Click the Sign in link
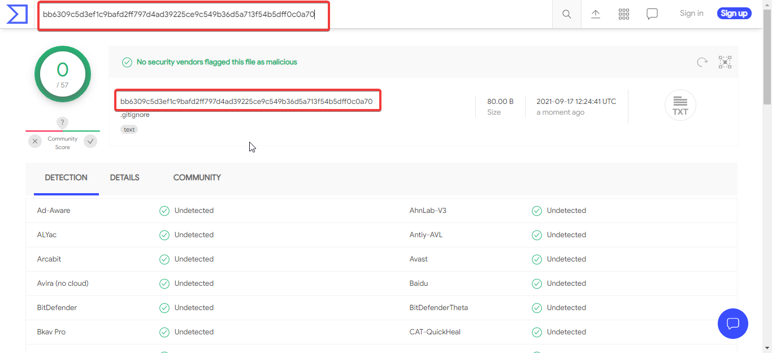 (x=691, y=14)
